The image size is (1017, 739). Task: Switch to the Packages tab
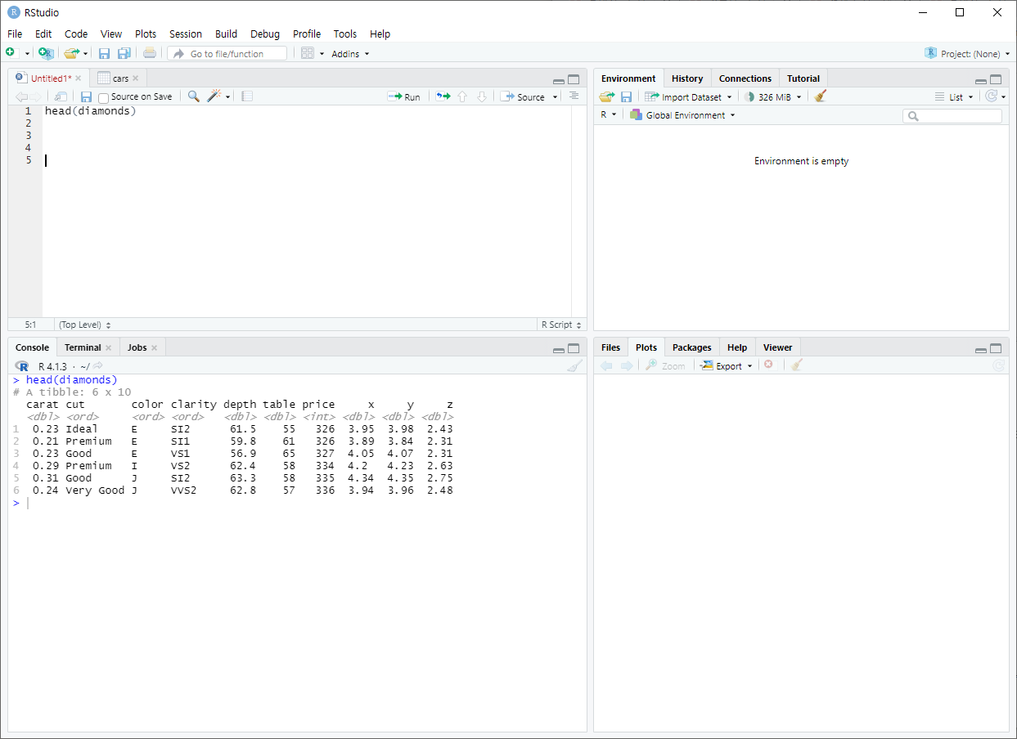tap(692, 347)
